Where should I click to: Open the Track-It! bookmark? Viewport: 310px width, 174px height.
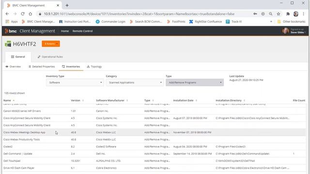(x=234, y=21)
